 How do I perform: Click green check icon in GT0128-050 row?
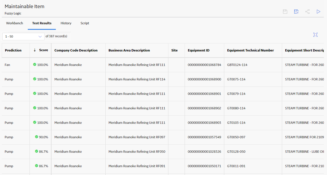click(36, 152)
